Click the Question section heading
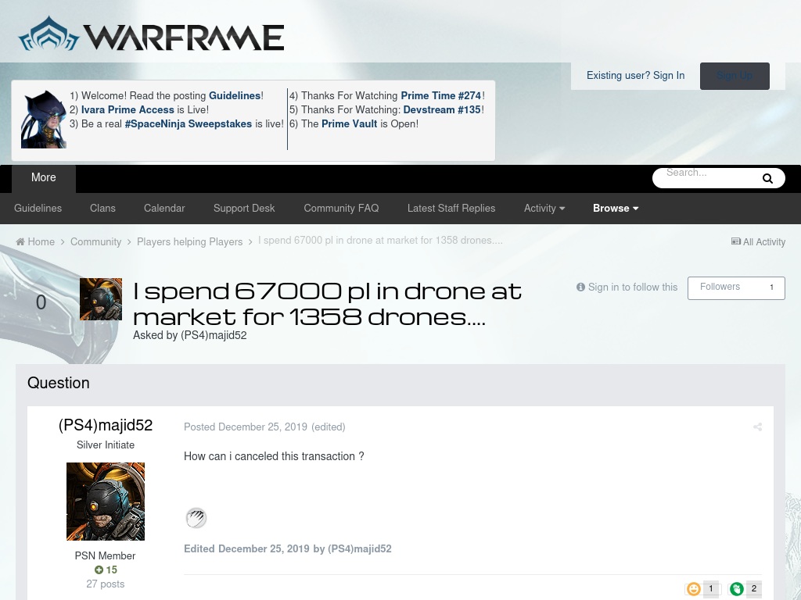Viewport: 801px width, 600px height. tap(58, 383)
